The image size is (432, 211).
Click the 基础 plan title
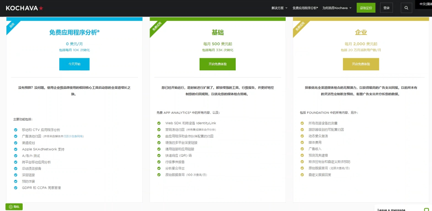pyautogui.click(x=218, y=32)
